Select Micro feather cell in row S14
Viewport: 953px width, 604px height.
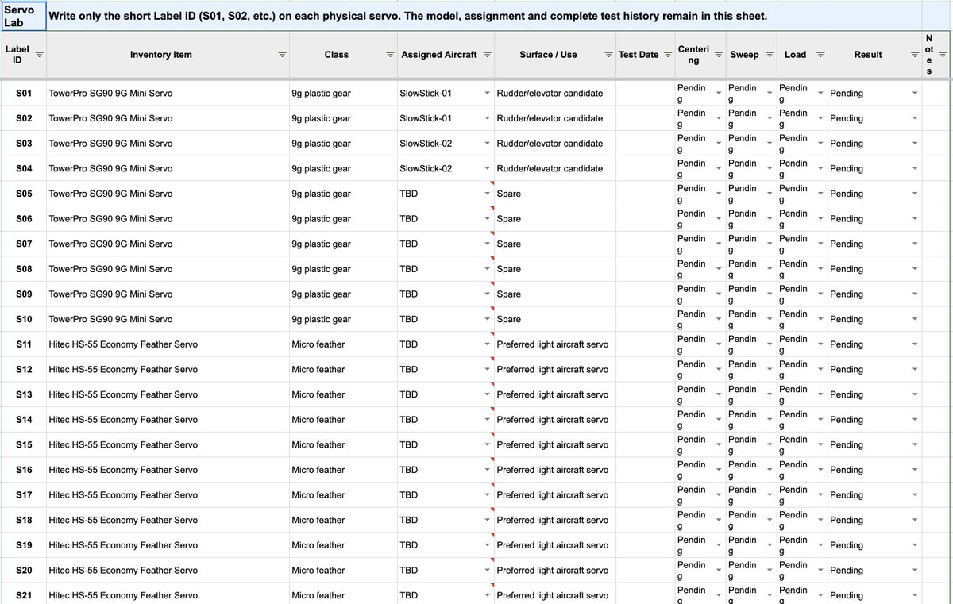tap(343, 420)
